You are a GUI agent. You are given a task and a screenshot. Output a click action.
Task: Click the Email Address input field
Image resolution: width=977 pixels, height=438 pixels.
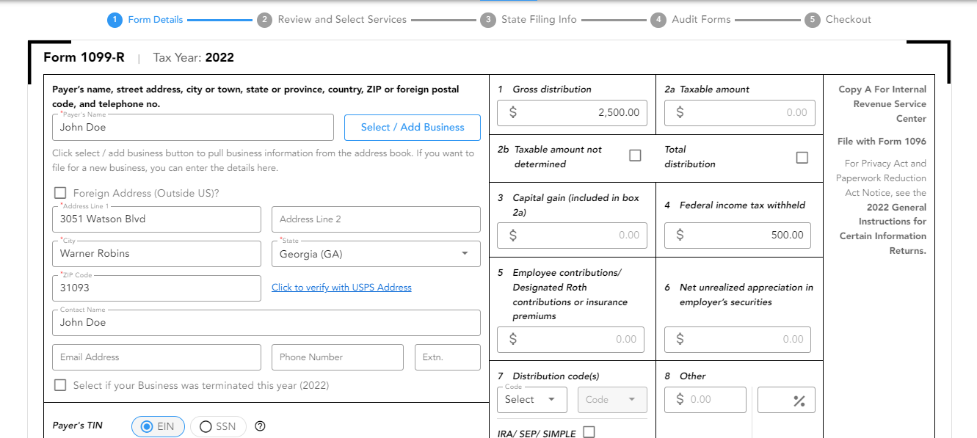(156, 357)
